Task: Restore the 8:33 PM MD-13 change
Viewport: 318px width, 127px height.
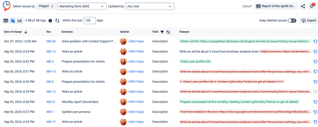Action: coord(315,51)
